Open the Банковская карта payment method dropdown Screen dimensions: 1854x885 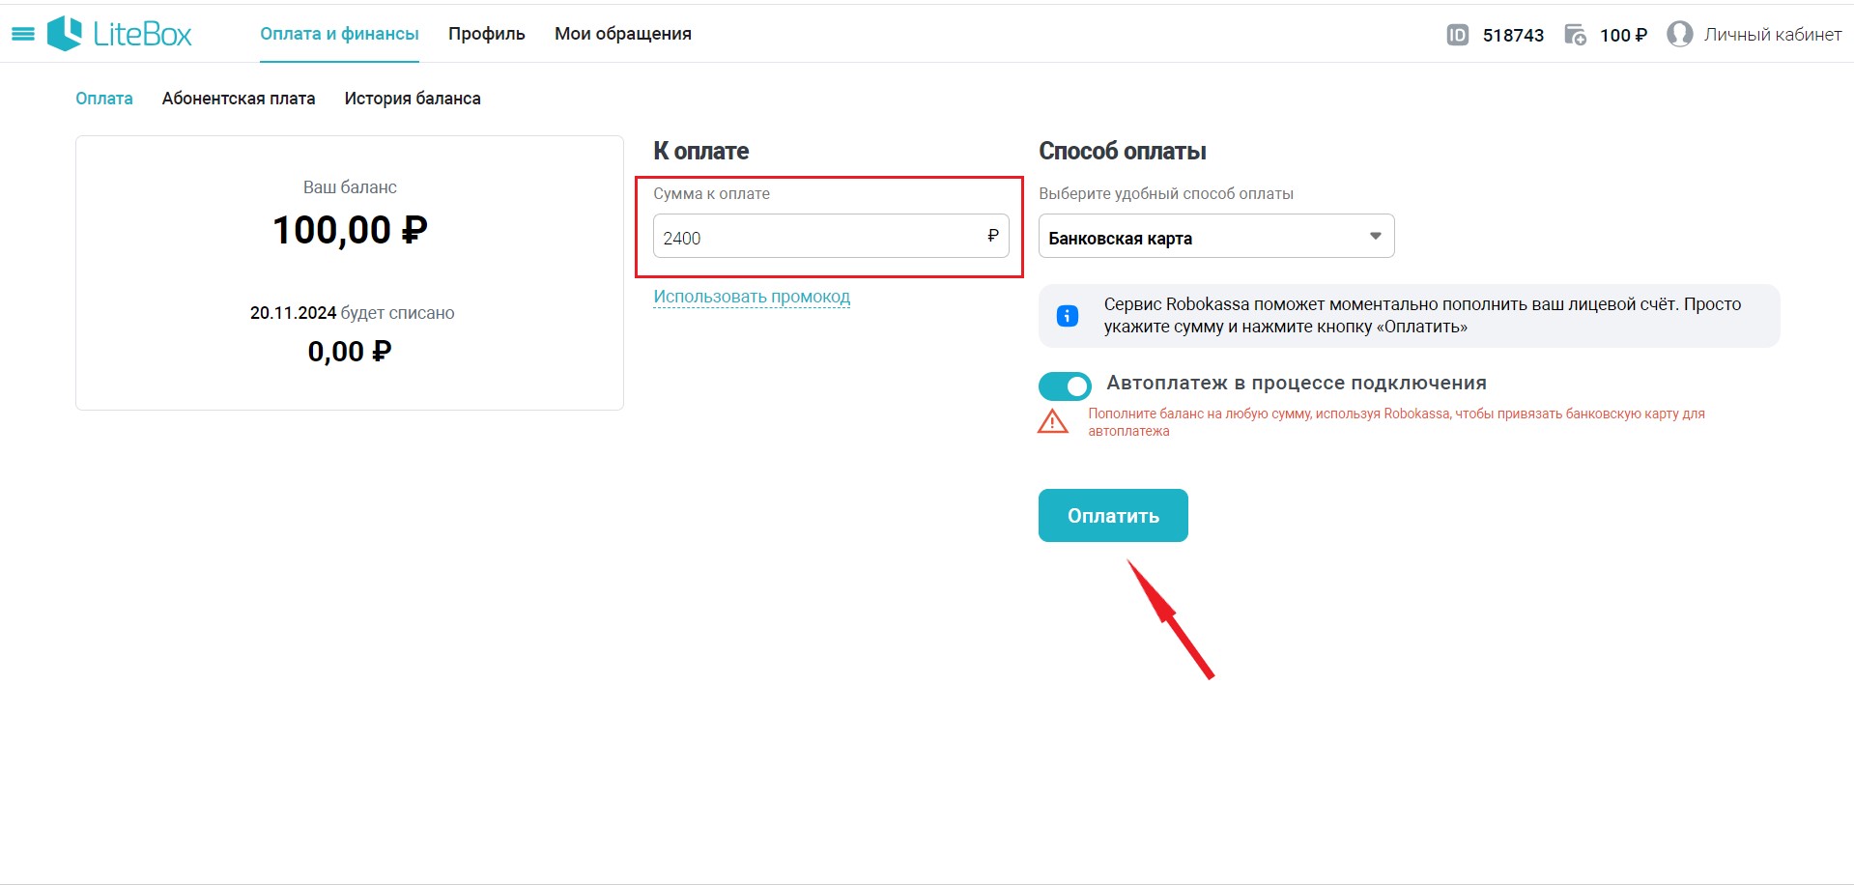pos(1216,237)
